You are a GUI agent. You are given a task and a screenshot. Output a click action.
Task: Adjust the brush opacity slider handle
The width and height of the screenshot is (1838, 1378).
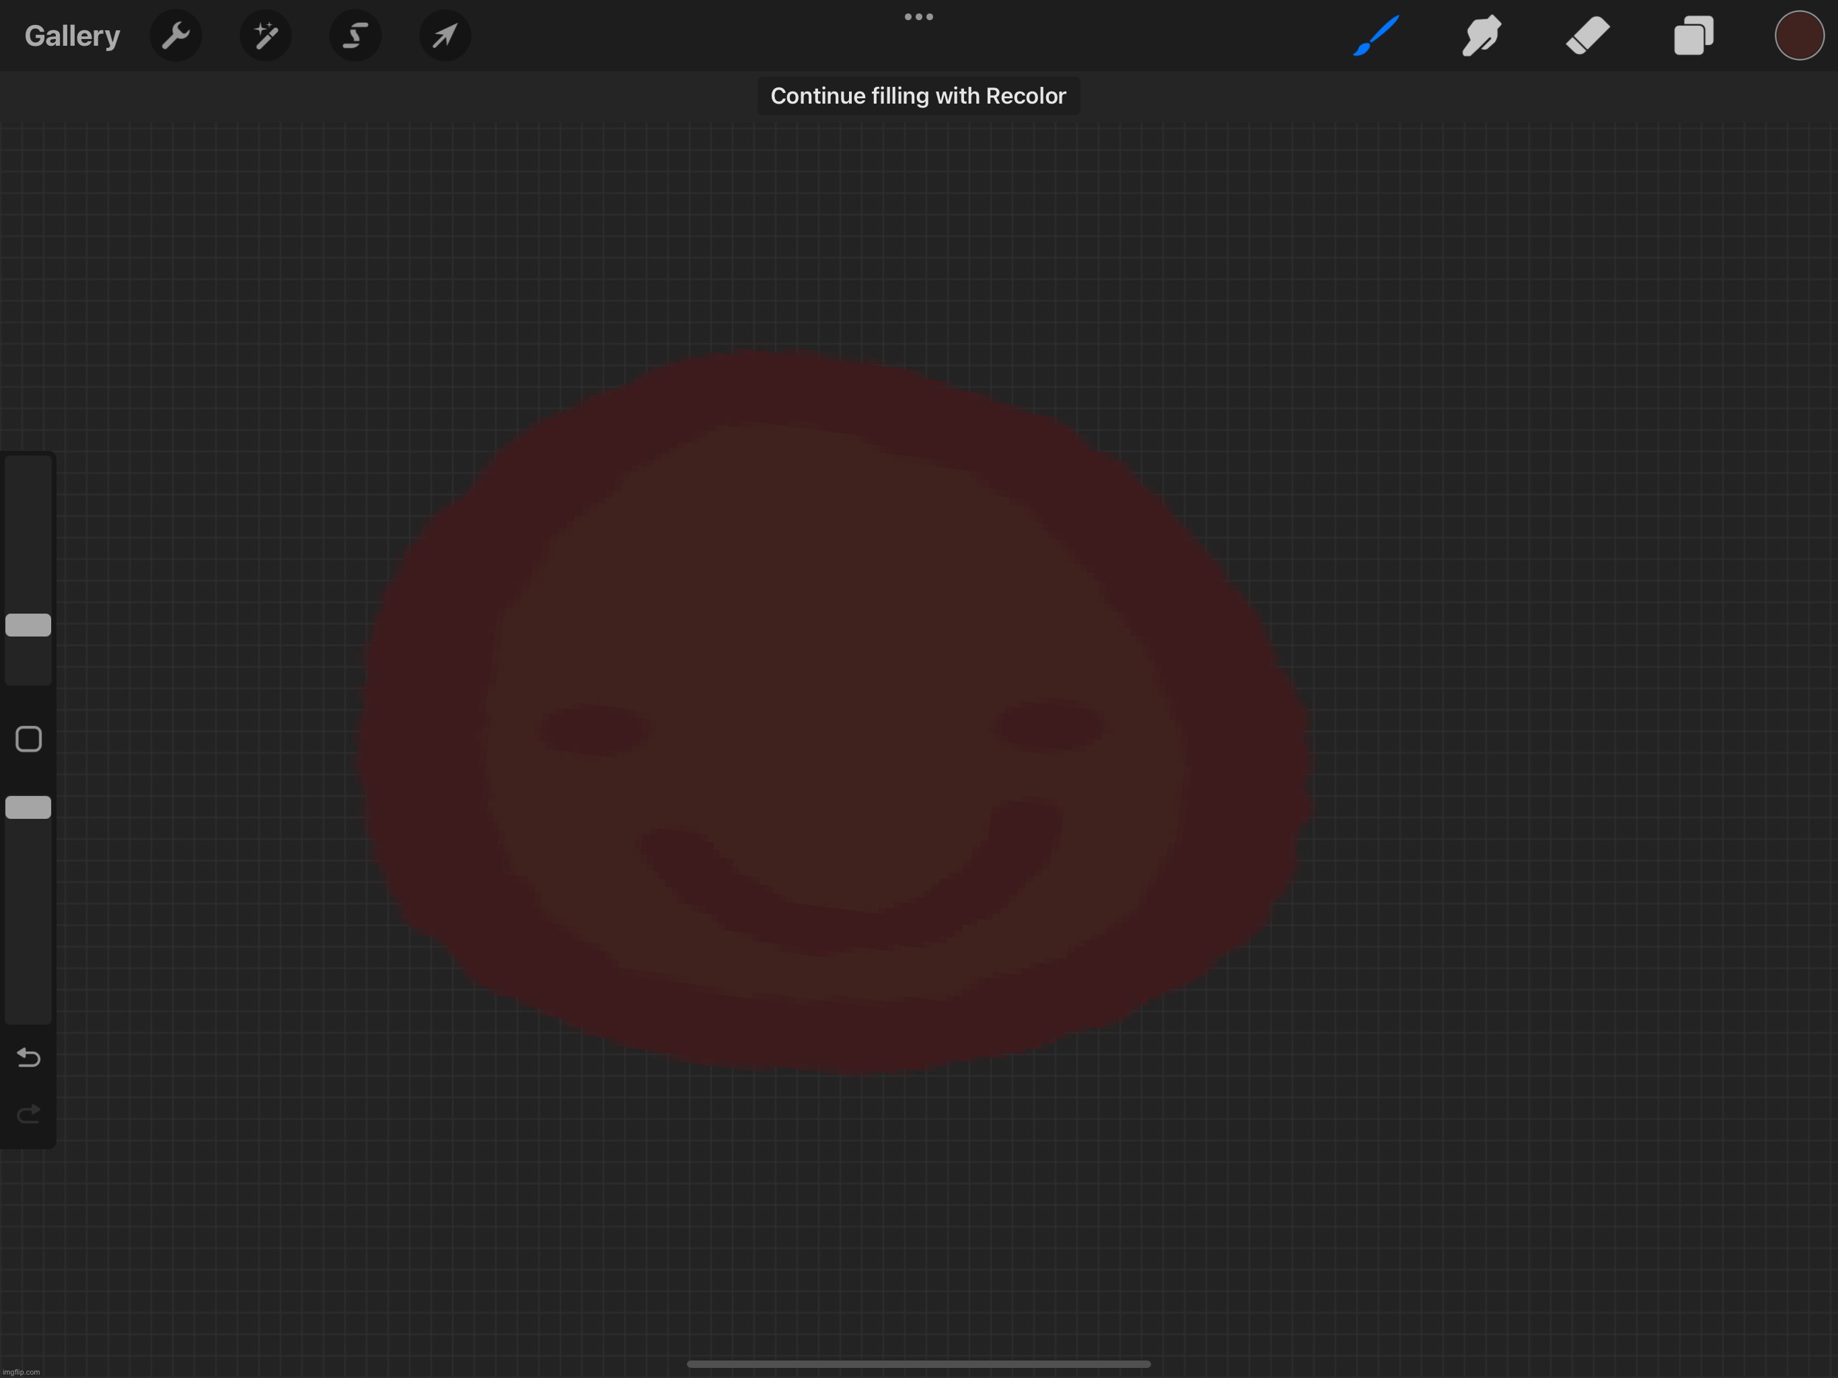coord(28,807)
